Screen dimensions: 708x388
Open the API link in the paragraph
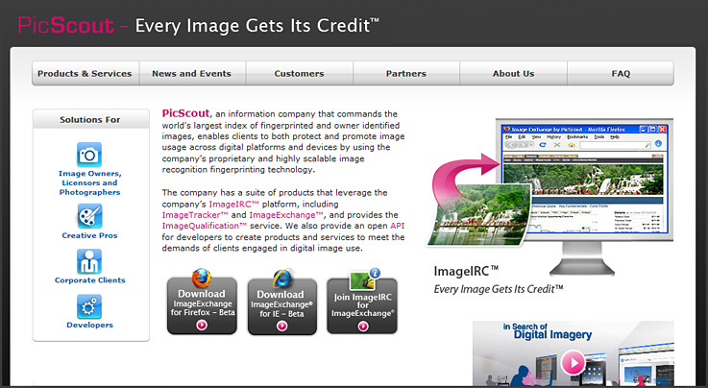click(x=398, y=226)
